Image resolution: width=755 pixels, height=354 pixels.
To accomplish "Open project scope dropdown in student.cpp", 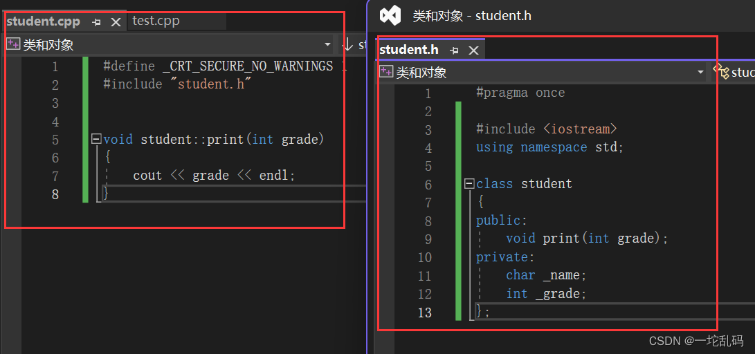I will (x=328, y=44).
